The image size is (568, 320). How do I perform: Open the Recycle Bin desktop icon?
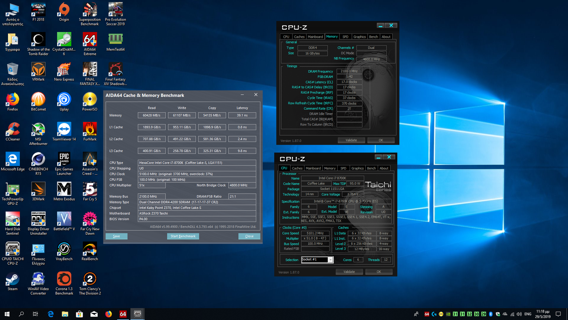(x=12, y=74)
